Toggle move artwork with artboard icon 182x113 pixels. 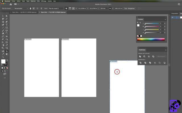[x=66, y=8]
